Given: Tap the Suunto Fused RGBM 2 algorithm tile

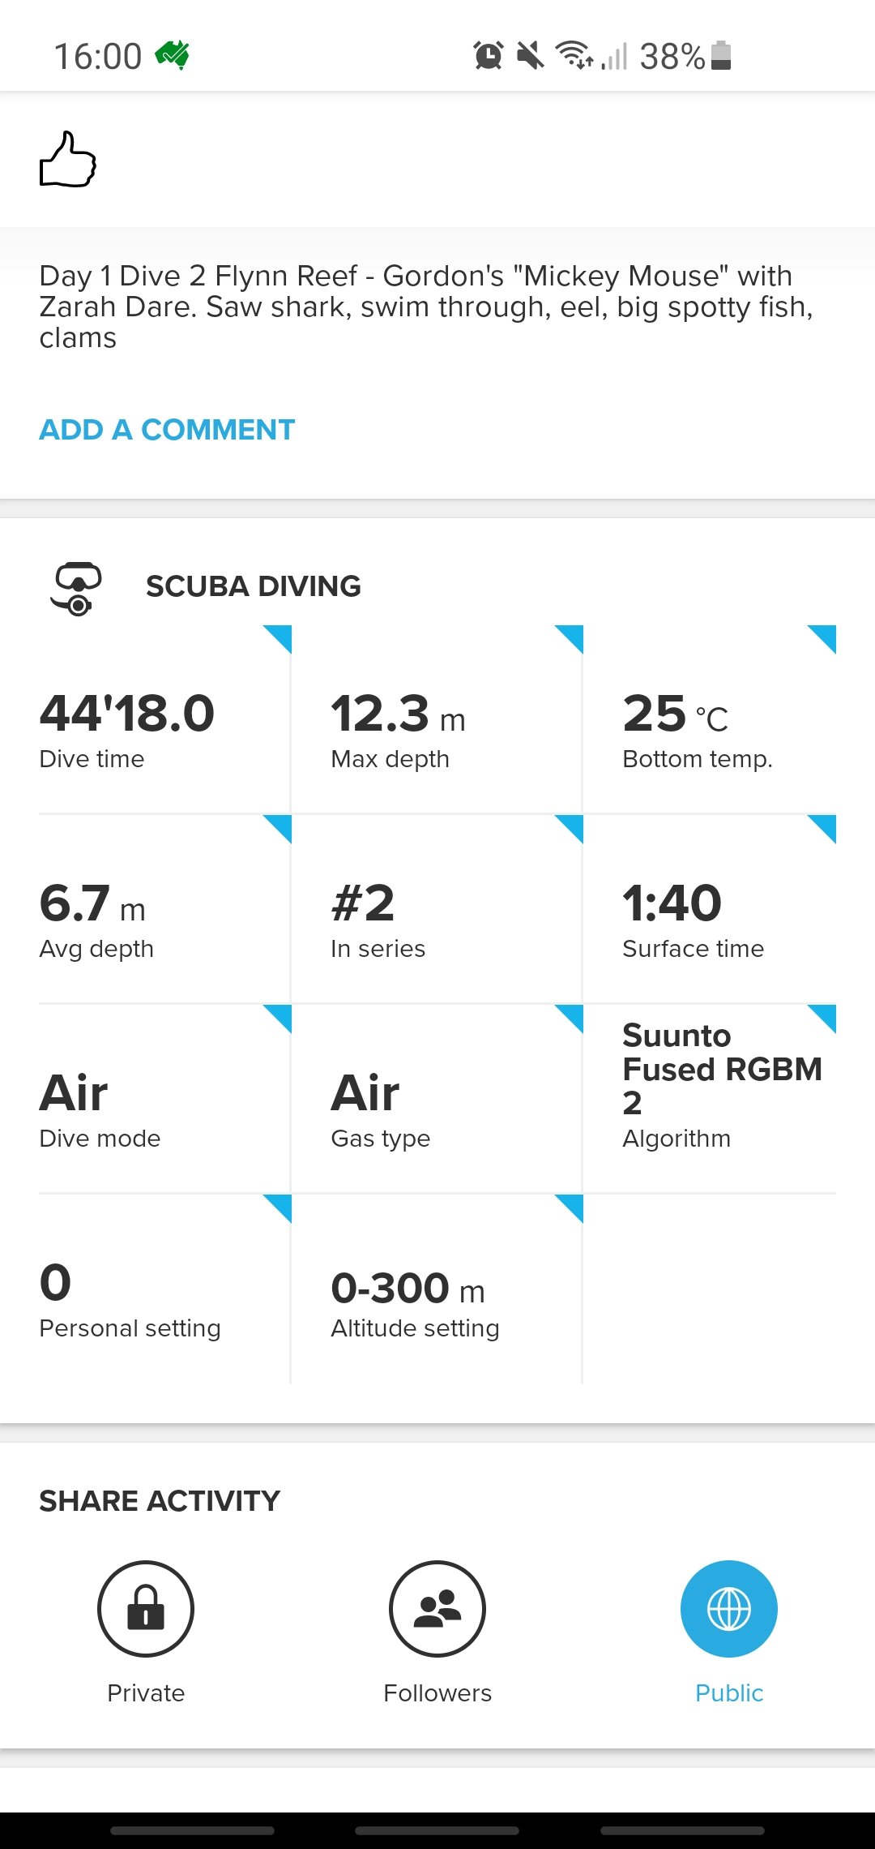Looking at the screenshot, I should point(710,1087).
